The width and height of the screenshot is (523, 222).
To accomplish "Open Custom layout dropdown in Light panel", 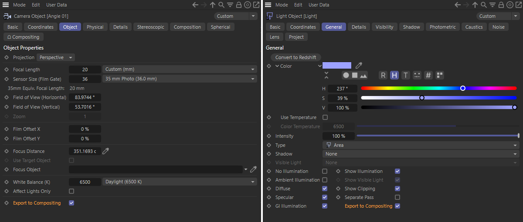I will (x=498, y=16).
